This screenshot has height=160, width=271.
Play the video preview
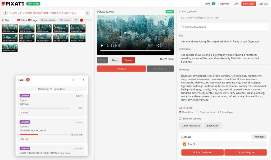pos(102,46)
